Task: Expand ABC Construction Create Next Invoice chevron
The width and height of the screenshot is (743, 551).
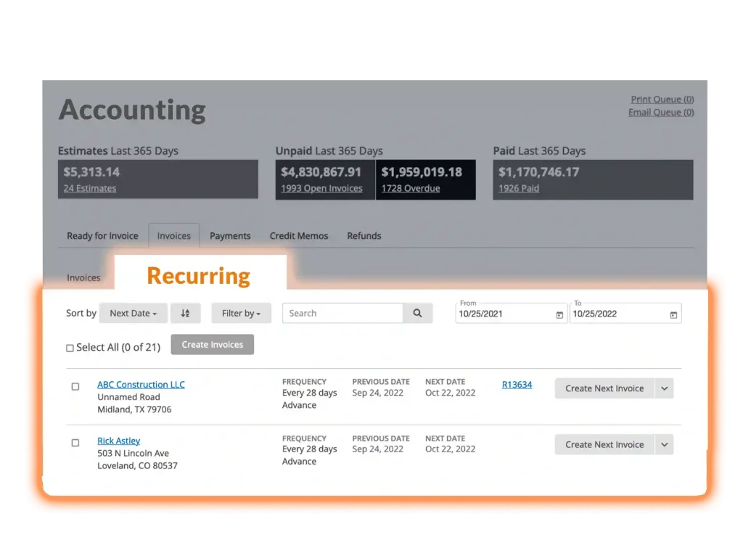Action: pyautogui.click(x=665, y=388)
